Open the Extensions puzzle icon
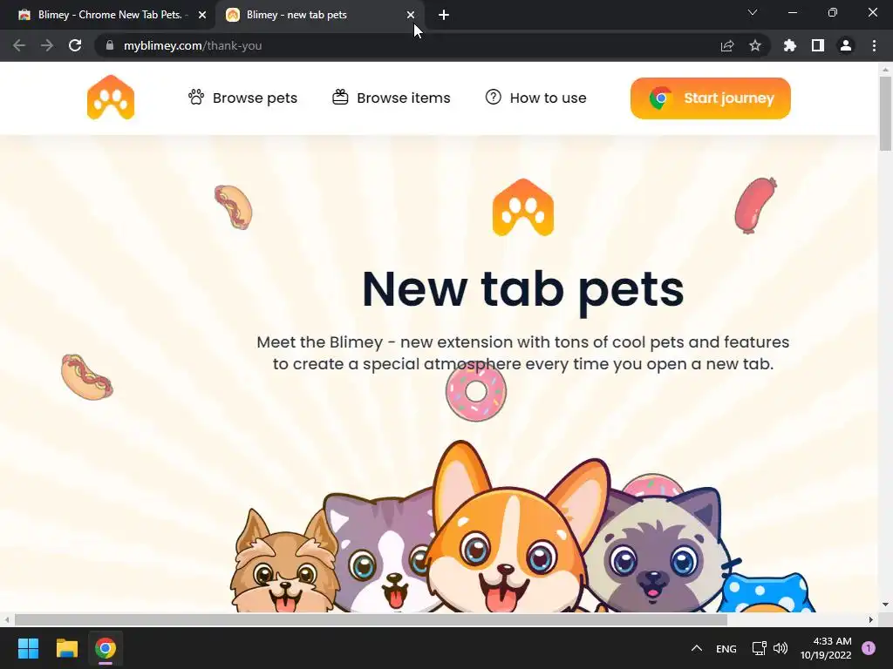This screenshot has width=893, height=669. 790,45
